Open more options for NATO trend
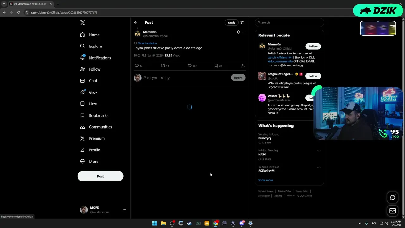The image size is (405, 228). click(319, 151)
